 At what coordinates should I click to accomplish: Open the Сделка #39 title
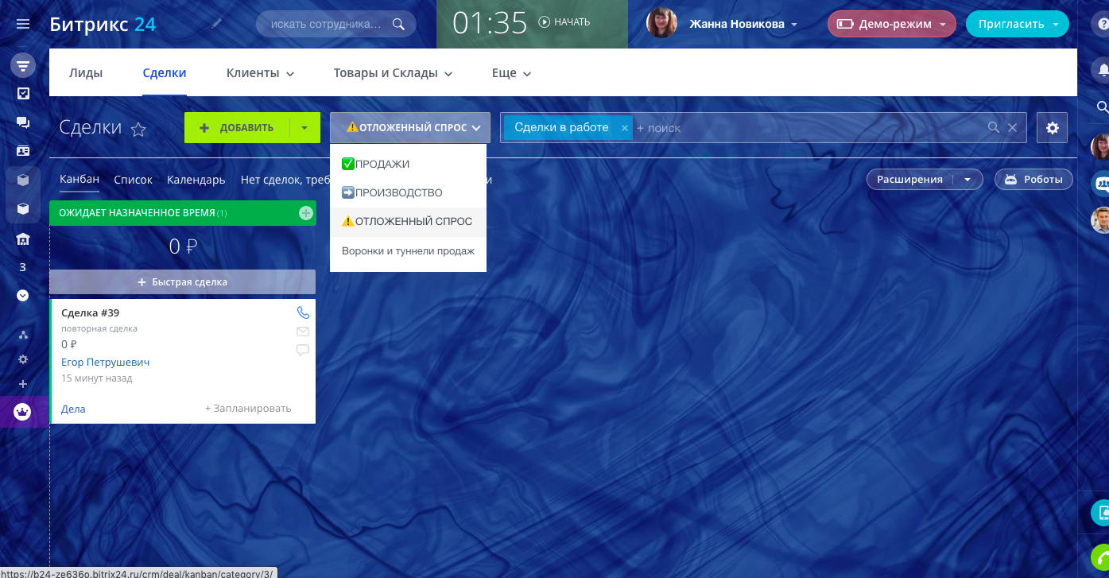[x=90, y=313]
